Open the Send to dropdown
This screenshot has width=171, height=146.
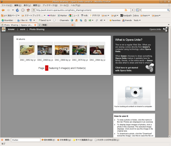click(44, 20)
